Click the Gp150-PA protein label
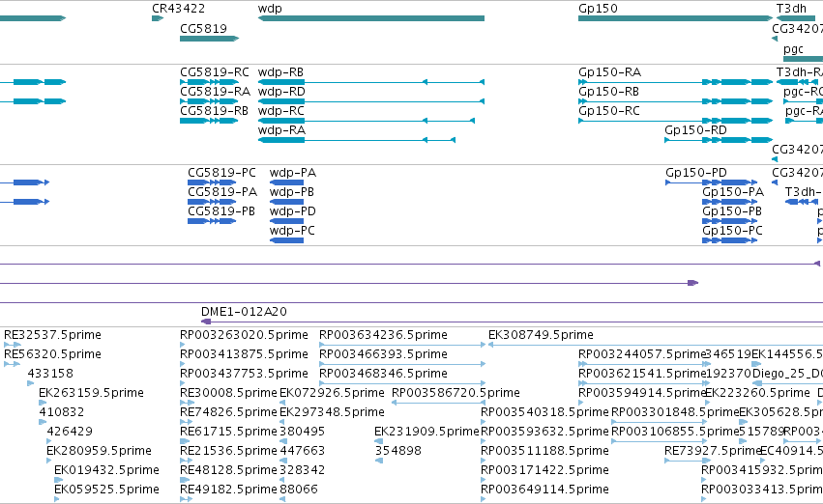Image resolution: width=823 pixels, height=504 pixels. click(733, 192)
